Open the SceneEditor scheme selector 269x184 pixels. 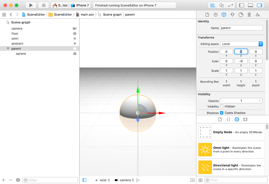coord(60,5)
